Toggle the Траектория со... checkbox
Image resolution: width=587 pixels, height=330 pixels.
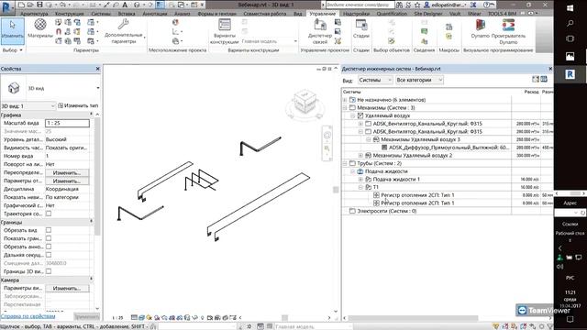coord(49,214)
